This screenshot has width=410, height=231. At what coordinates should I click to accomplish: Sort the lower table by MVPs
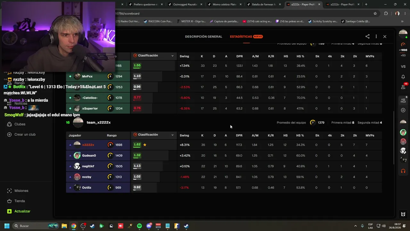370,135
